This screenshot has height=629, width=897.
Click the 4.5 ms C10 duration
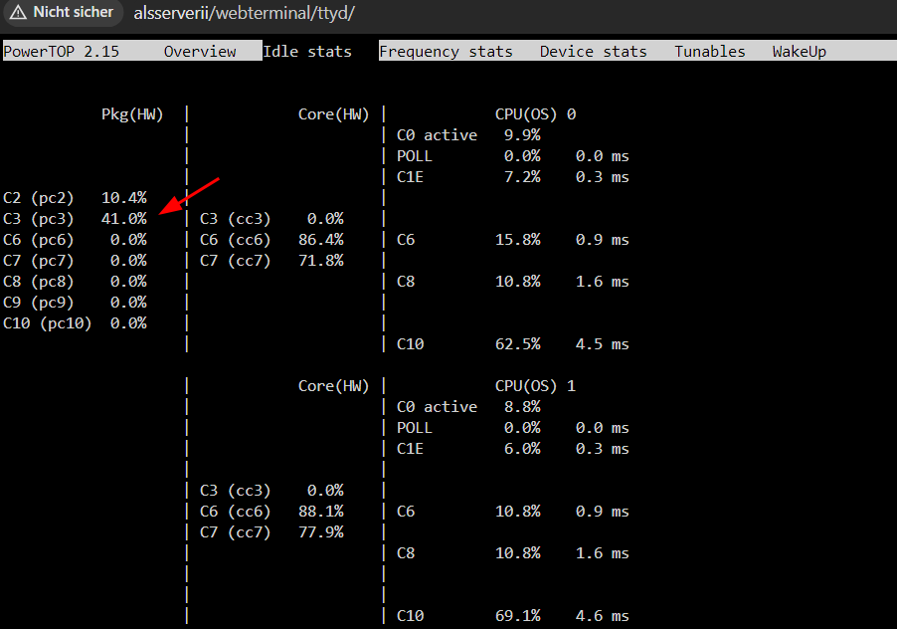pyautogui.click(x=603, y=344)
